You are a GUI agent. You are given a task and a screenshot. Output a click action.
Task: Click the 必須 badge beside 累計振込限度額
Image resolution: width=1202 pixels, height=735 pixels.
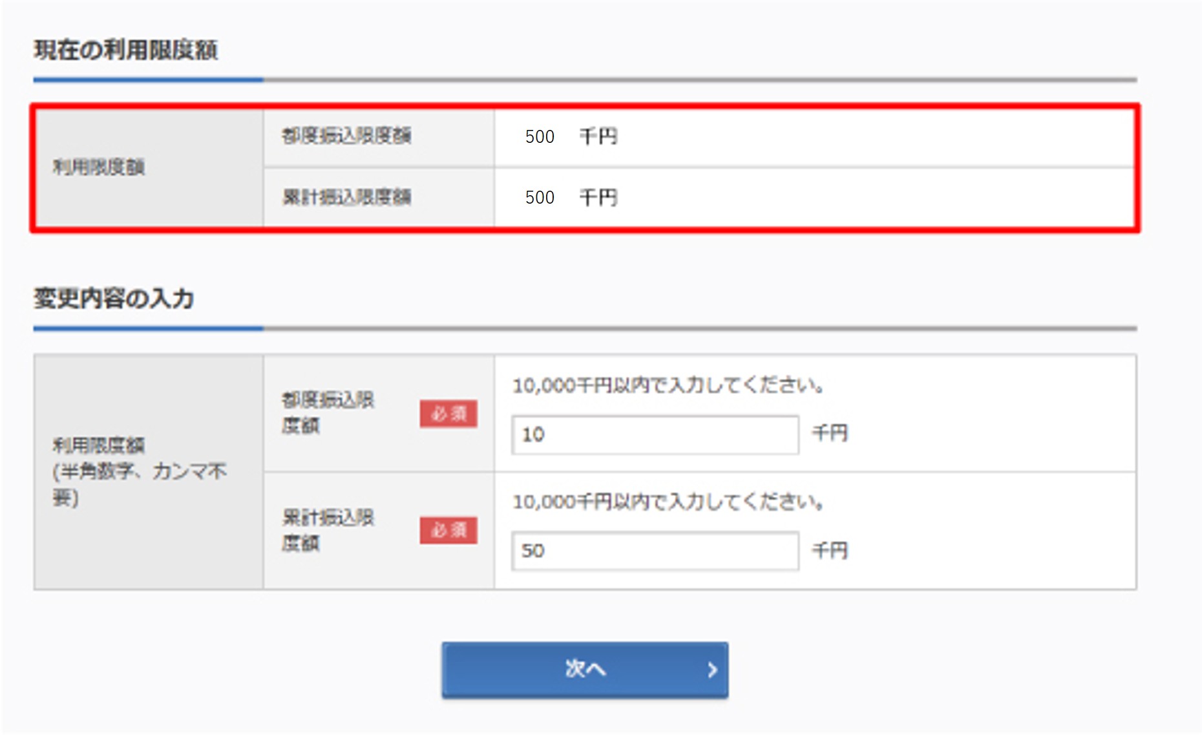tap(448, 530)
